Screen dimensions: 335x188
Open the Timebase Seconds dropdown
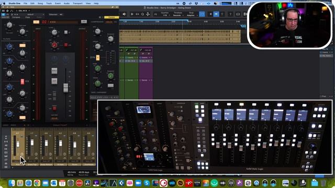pyautogui.click(x=178, y=15)
